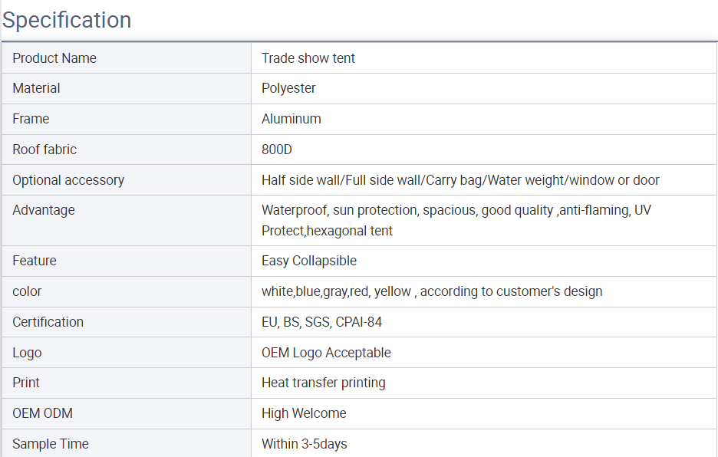This screenshot has width=718, height=457.
Task: Click the color row label
Action: pos(27,291)
